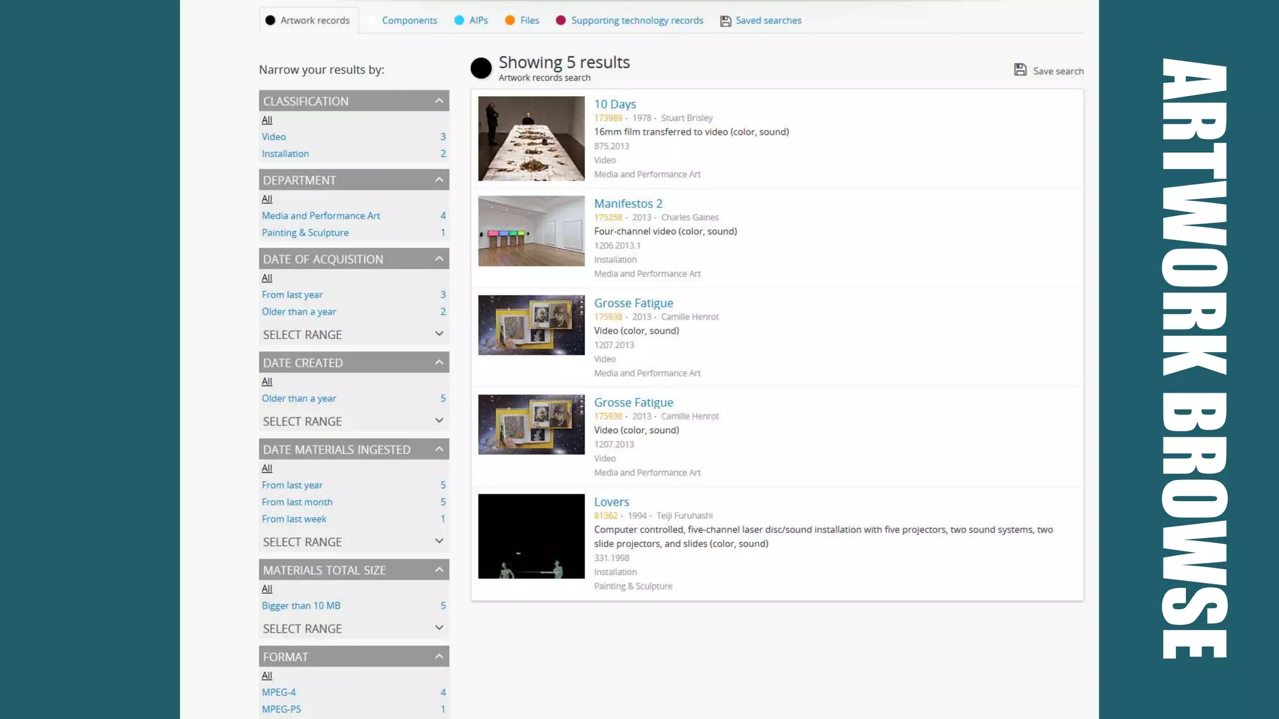Click the orange Files dot icon
Screen dimensions: 1279x719
[x=510, y=21]
